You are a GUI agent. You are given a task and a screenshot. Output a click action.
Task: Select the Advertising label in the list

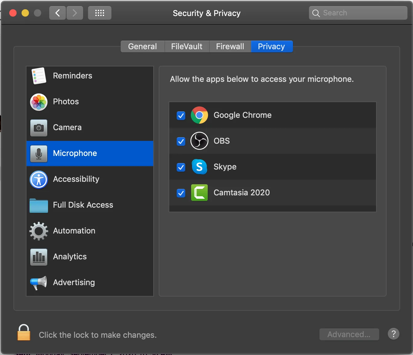point(74,282)
